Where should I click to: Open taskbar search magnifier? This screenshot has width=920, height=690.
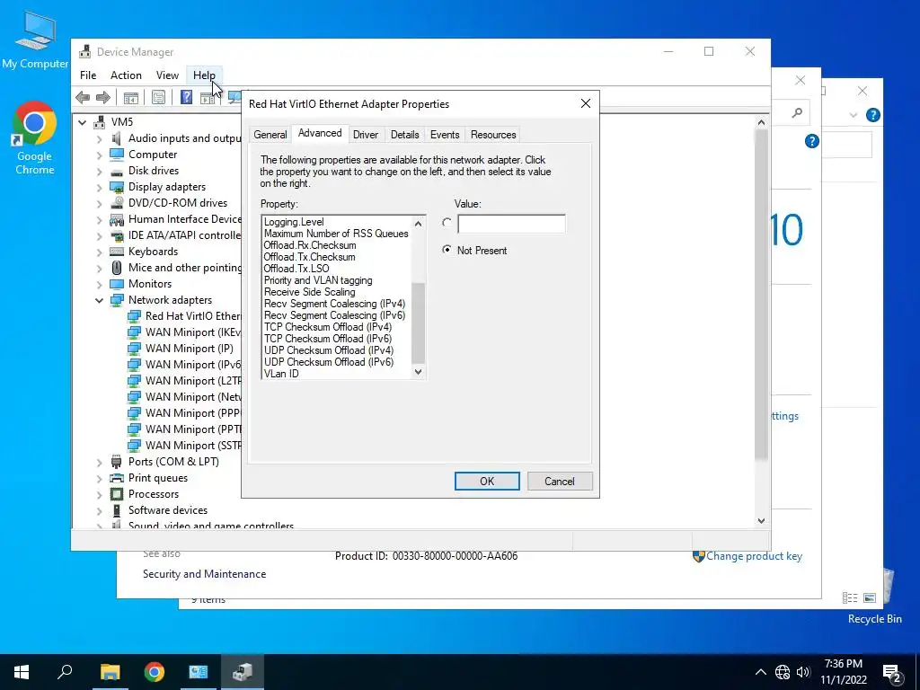65,672
